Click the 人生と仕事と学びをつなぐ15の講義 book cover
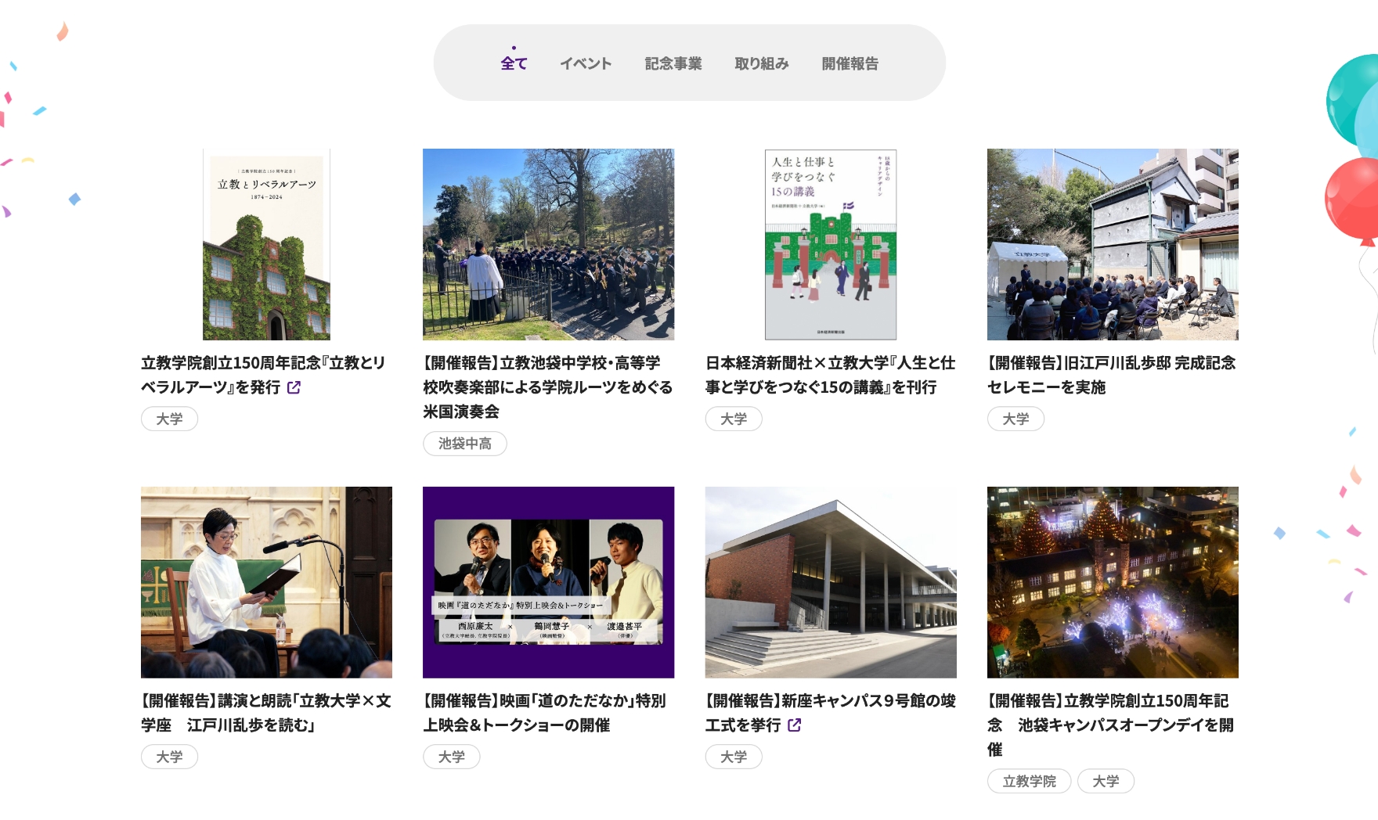This screenshot has width=1378, height=820. point(830,244)
